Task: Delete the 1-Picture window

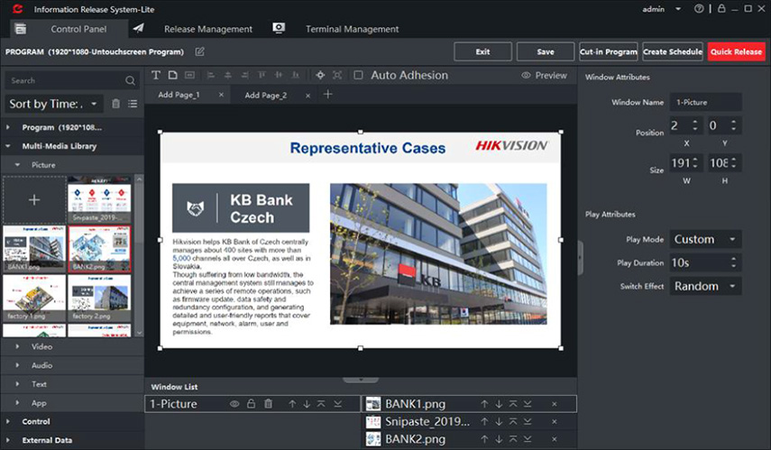Action: click(x=268, y=404)
